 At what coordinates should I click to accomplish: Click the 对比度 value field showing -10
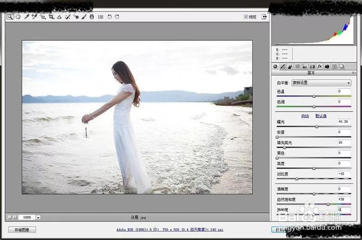(344, 174)
